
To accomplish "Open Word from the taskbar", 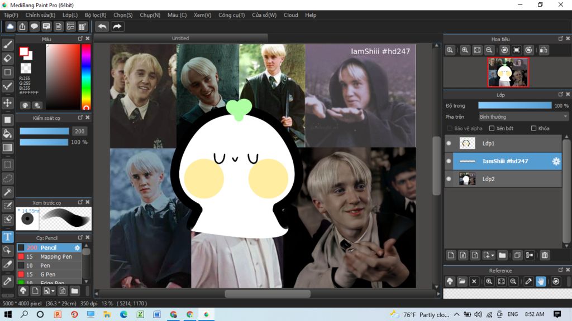I will 157,314.
